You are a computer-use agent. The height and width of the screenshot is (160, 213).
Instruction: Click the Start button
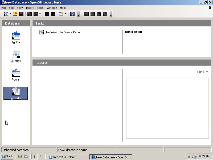[x=7, y=157]
